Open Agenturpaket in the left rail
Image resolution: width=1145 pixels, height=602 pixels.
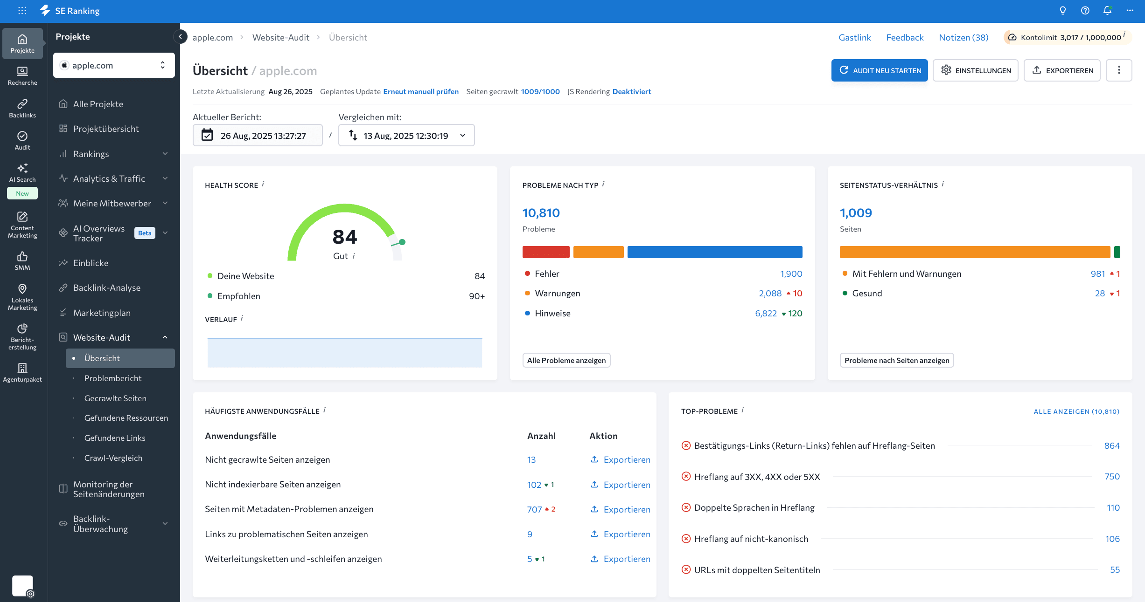[22, 373]
